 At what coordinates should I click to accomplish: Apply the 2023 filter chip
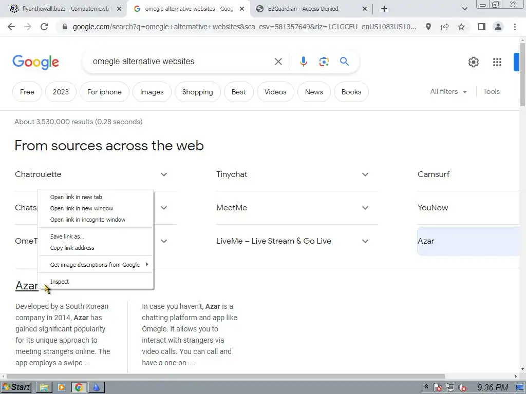click(61, 92)
